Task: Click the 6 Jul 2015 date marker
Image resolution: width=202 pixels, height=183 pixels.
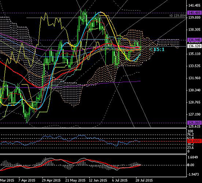Action: click(x=120, y=180)
